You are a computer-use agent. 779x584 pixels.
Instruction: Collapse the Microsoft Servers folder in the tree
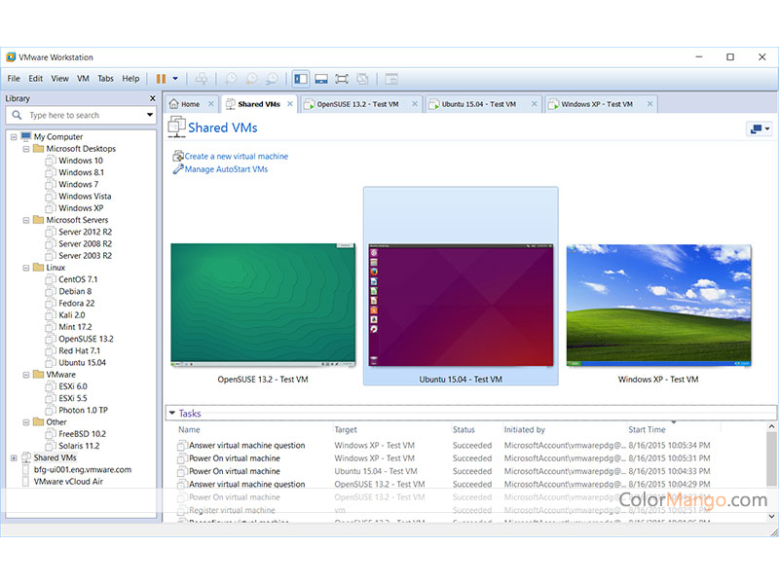pos(26,220)
